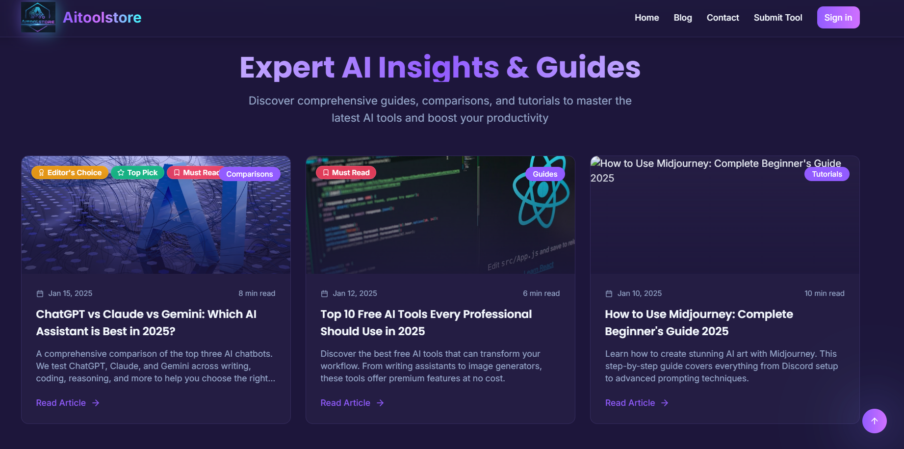Click the Aitoolstore brand name

[102, 17]
